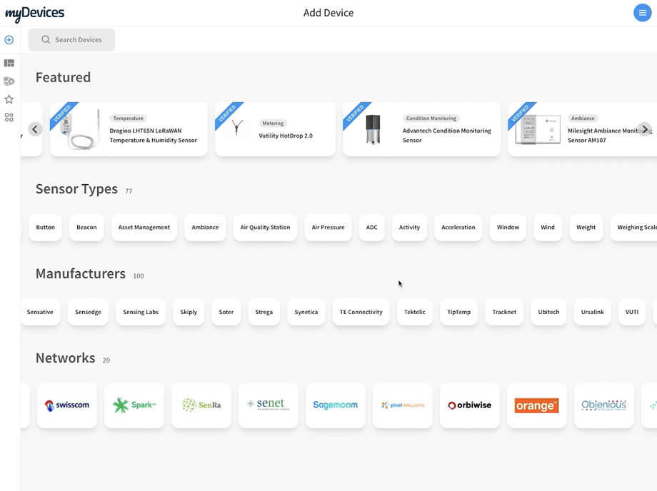Focus the Search Devices field

[x=71, y=40]
